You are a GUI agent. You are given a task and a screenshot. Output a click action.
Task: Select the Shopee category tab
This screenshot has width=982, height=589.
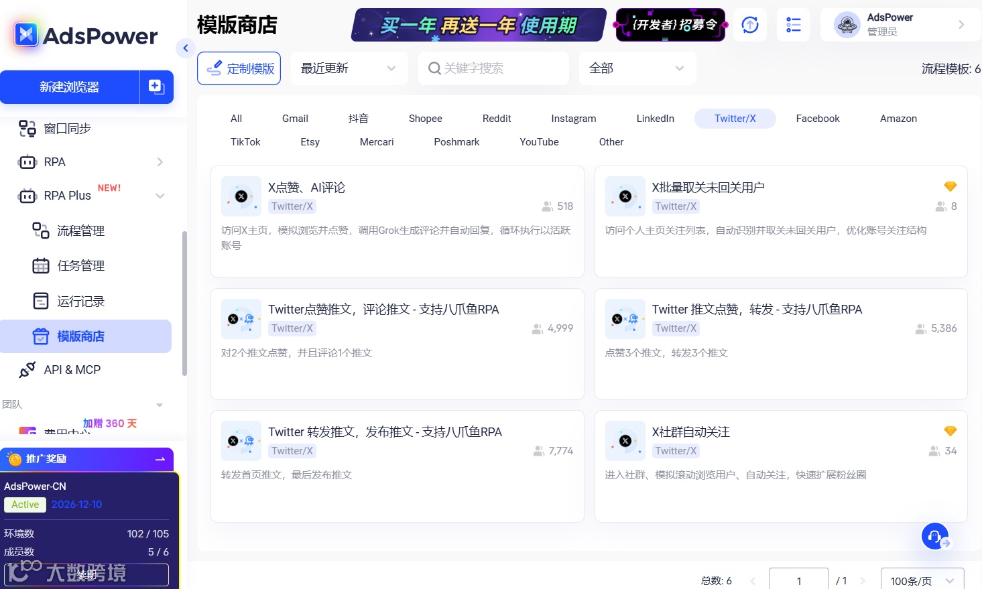tap(426, 119)
